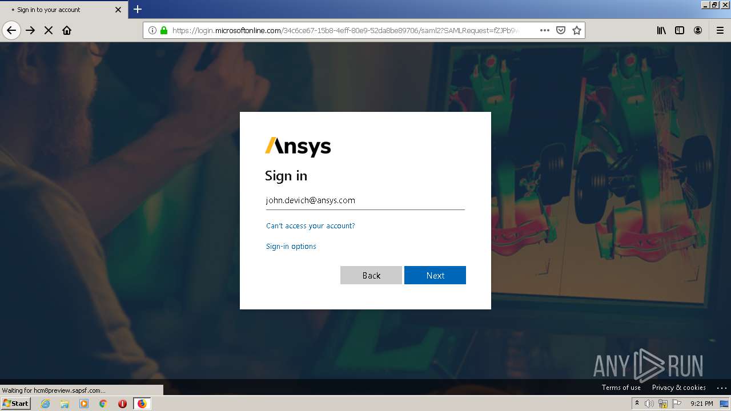The image size is (731, 411).
Task: Launch Opera from taskbar
Action: click(122, 404)
